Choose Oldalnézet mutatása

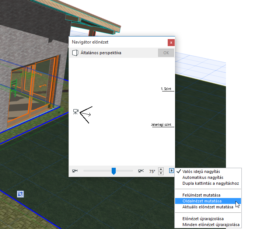(208, 201)
